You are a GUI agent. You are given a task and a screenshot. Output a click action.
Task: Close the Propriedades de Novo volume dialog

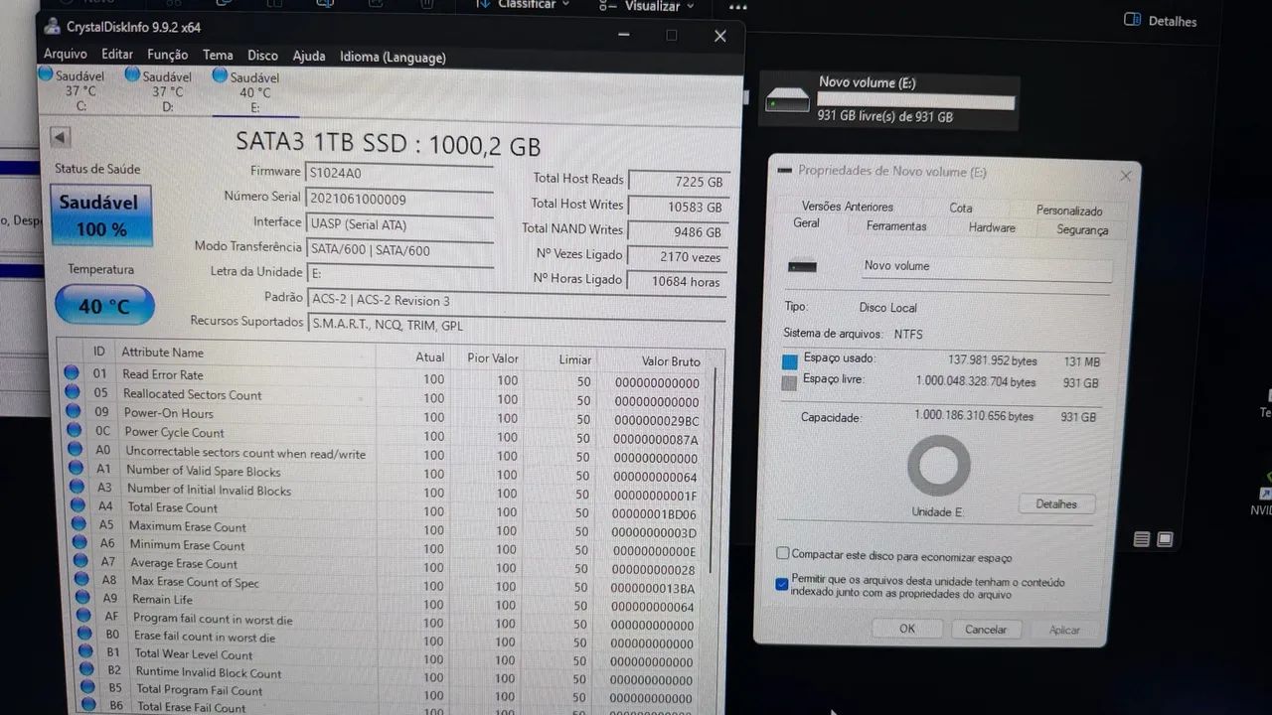click(1125, 177)
